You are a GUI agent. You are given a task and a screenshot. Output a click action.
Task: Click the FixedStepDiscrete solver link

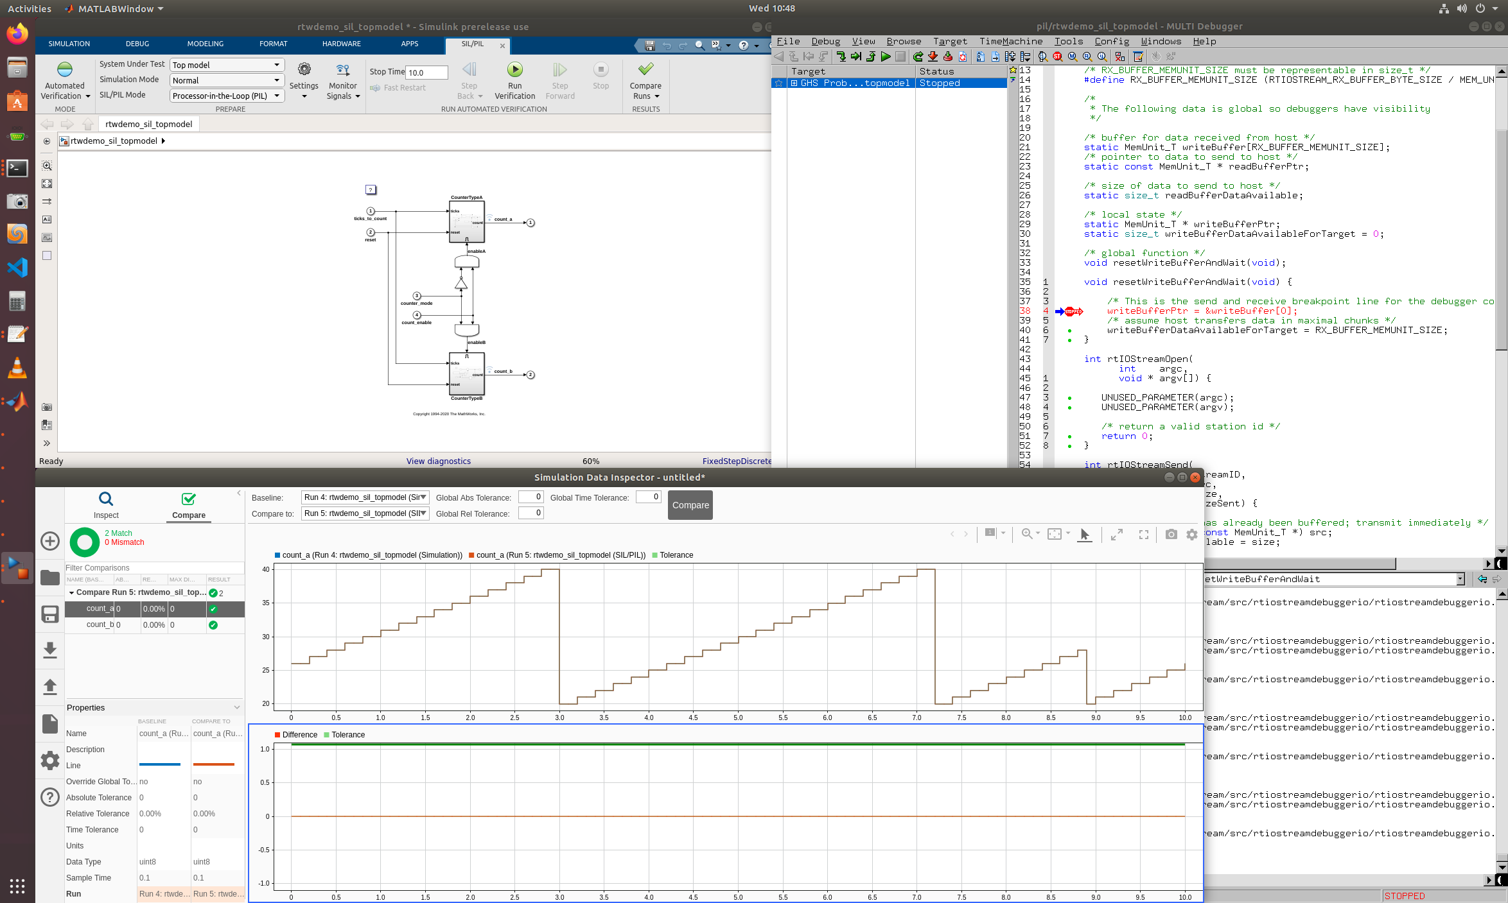coord(737,461)
